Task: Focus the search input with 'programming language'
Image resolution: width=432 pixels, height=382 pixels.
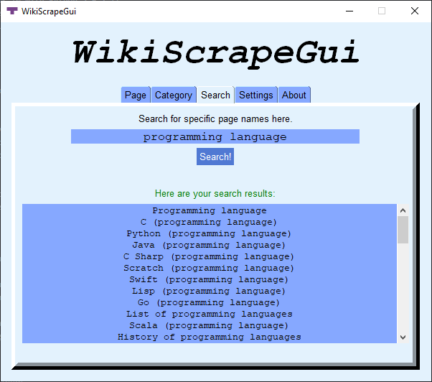Action: pos(215,136)
